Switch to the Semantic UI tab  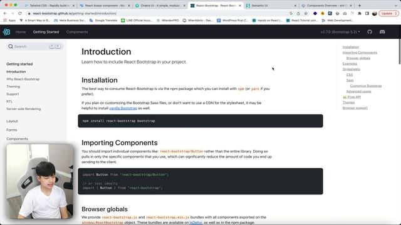pyautogui.click(x=271, y=6)
